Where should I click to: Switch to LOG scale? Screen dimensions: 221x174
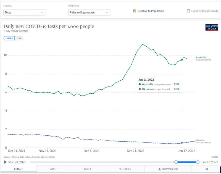tap(19, 38)
